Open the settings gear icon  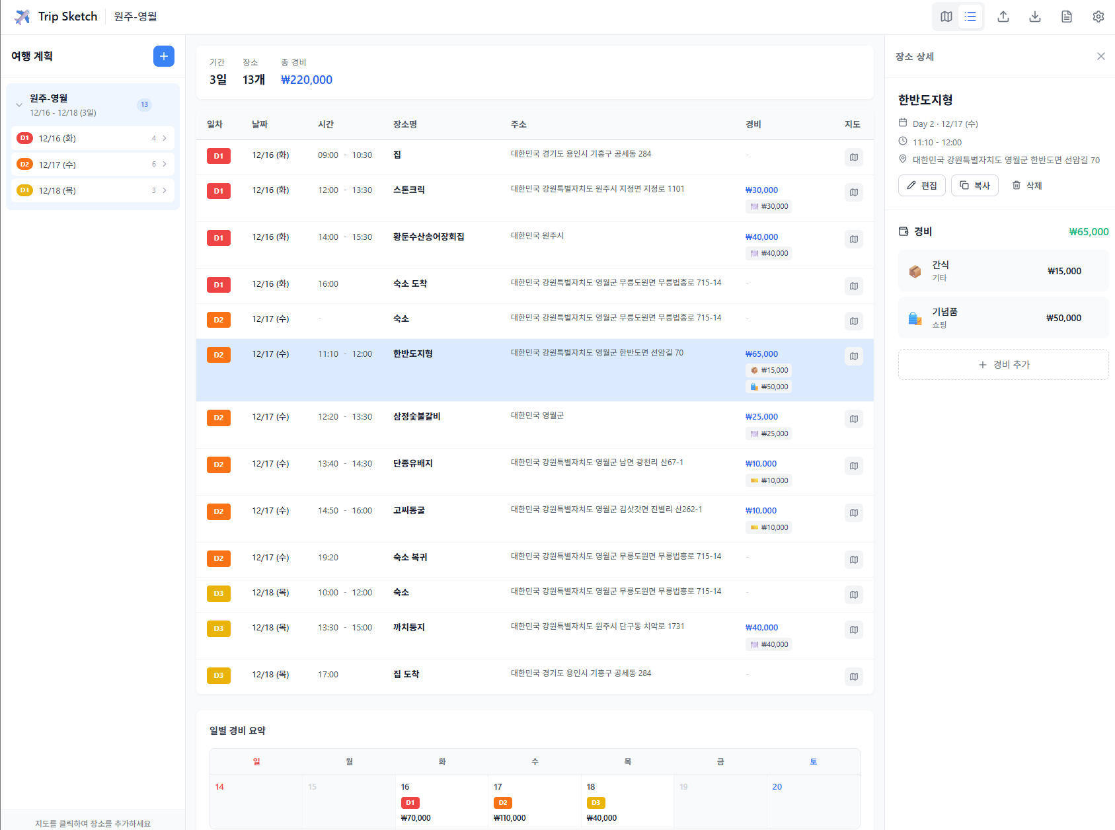pyautogui.click(x=1098, y=16)
